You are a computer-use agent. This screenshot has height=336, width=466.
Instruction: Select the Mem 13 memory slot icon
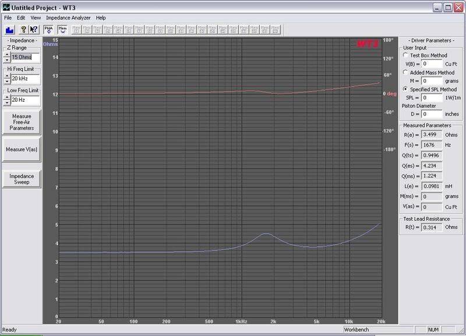click(x=202, y=30)
